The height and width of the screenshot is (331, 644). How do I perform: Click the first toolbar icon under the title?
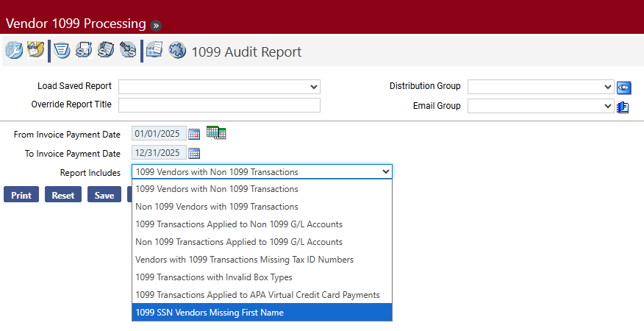point(13,51)
